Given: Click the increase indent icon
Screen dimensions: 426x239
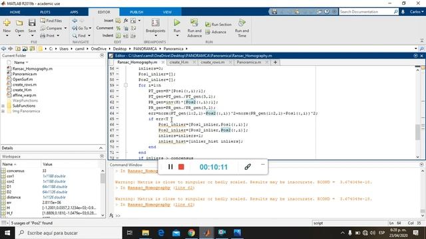Looking at the screenshot, I should point(126,35).
